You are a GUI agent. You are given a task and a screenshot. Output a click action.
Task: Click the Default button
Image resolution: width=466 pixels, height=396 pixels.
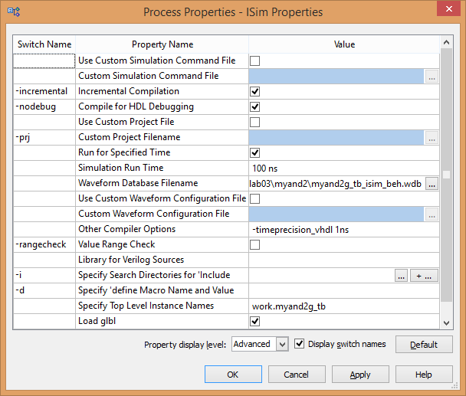tap(424, 345)
